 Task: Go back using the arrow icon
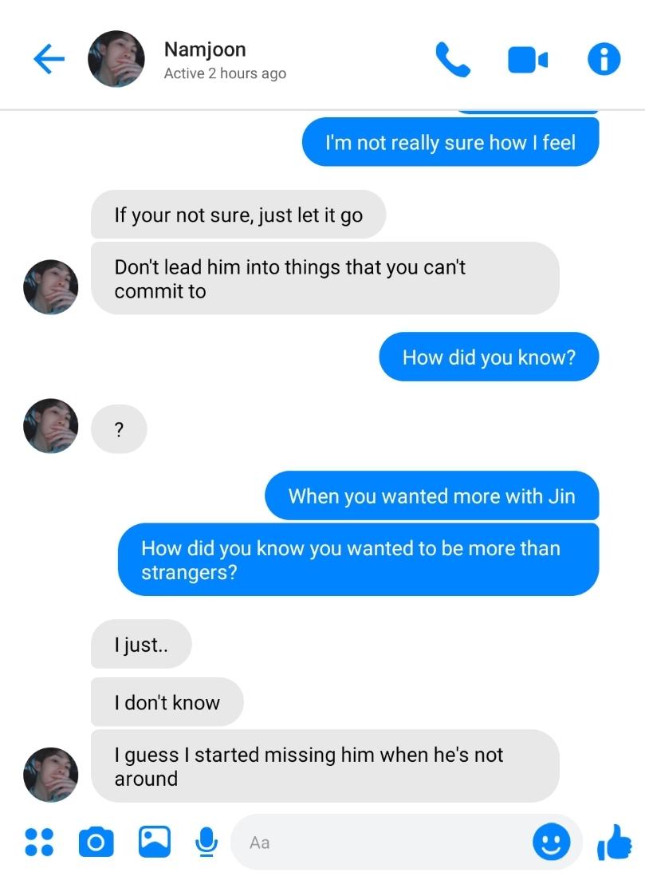(x=49, y=59)
